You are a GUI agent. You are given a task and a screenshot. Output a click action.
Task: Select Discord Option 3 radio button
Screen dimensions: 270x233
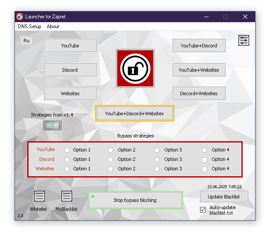tap(157, 160)
